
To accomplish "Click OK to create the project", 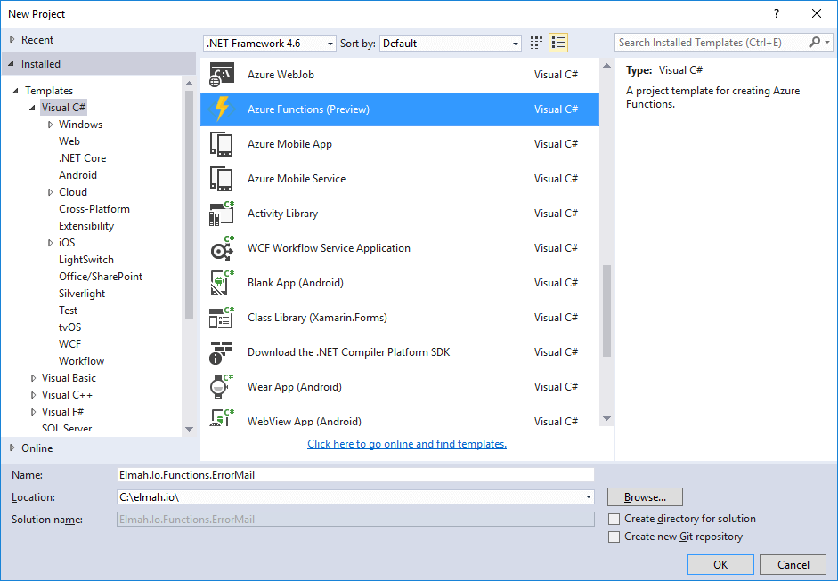I will (x=720, y=564).
